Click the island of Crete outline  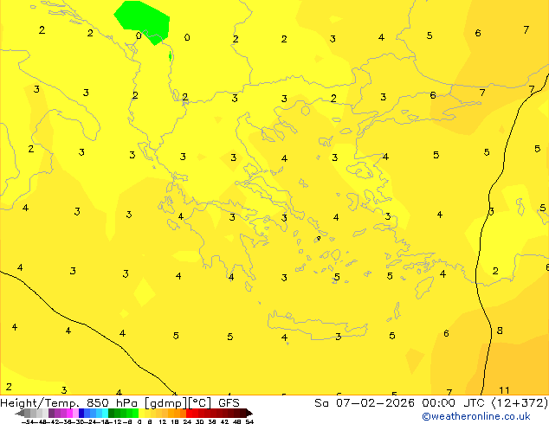click(x=318, y=325)
